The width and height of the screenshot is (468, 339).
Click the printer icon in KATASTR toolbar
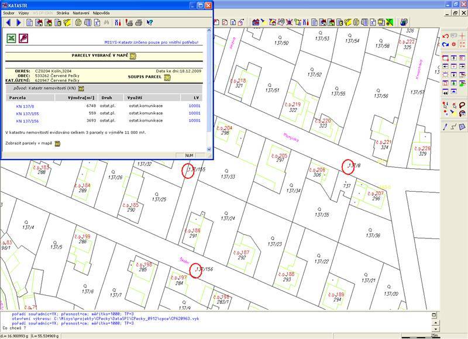pyautogui.click(x=139, y=23)
